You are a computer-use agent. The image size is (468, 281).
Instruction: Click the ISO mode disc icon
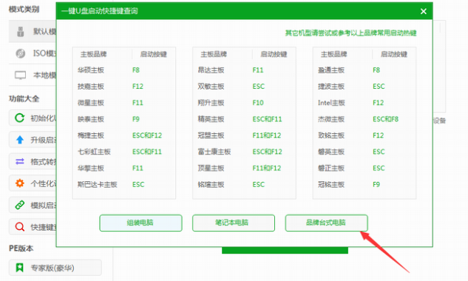point(20,53)
